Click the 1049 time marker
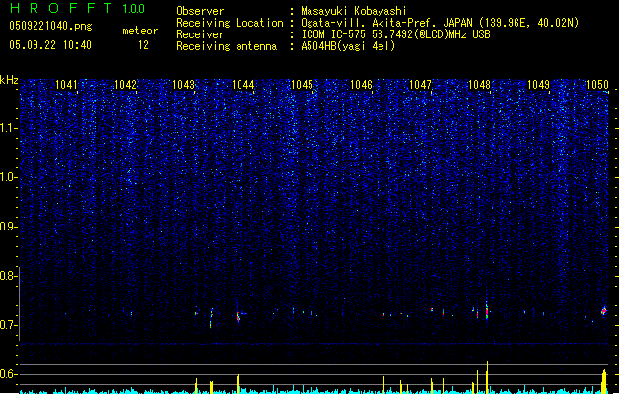The image size is (620, 394). pyautogui.click(x=538, y=85)
